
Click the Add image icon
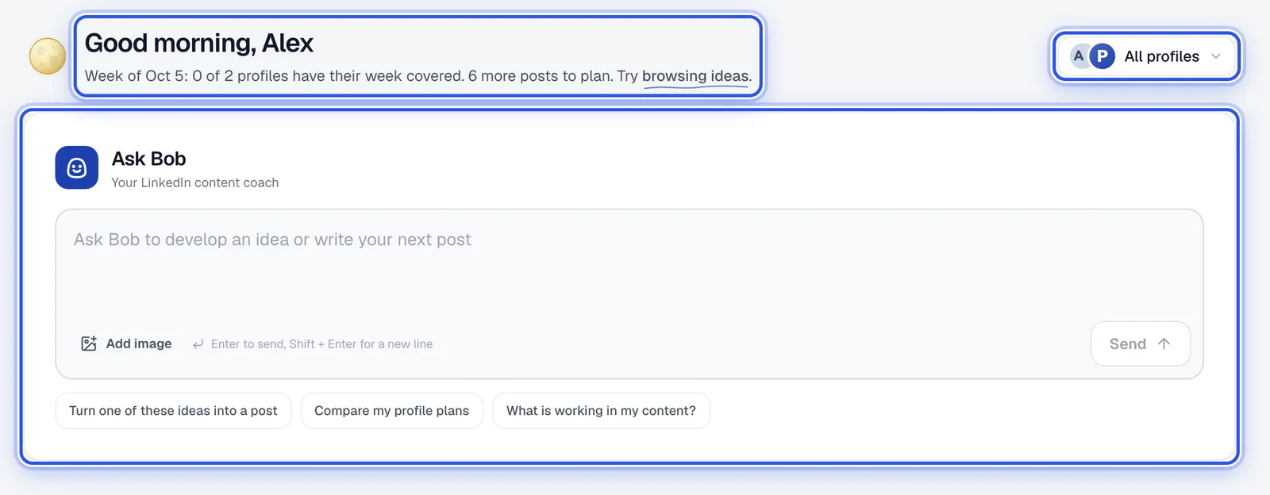tap(89, 343)
